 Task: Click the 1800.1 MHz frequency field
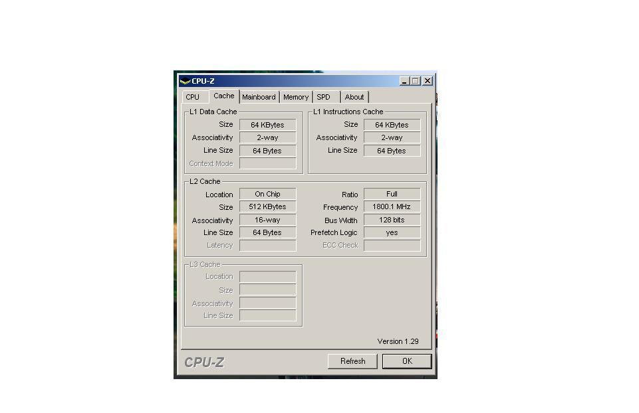point(392,206)
